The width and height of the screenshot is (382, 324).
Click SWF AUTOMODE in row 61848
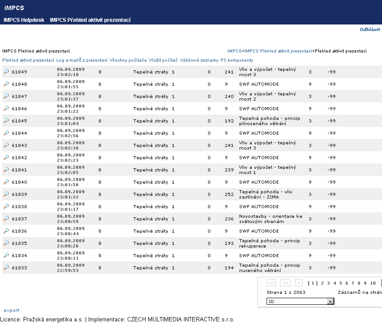coord(259,84)
